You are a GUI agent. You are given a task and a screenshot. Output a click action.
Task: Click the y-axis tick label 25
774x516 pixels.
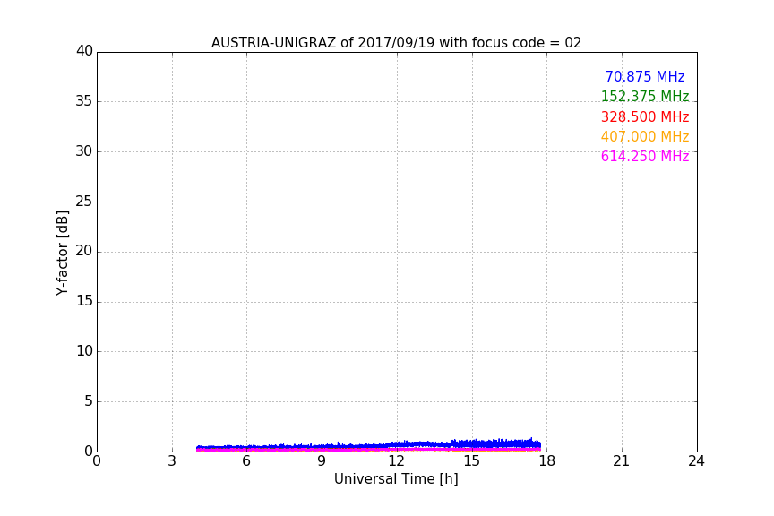pos(84,201)
